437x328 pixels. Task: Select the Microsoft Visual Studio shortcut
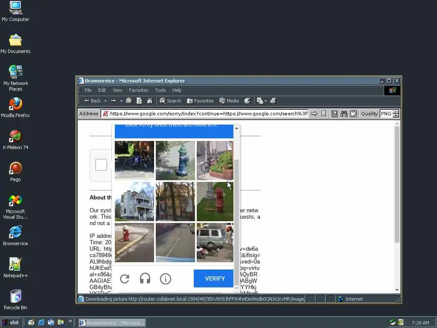click(15, 207)
